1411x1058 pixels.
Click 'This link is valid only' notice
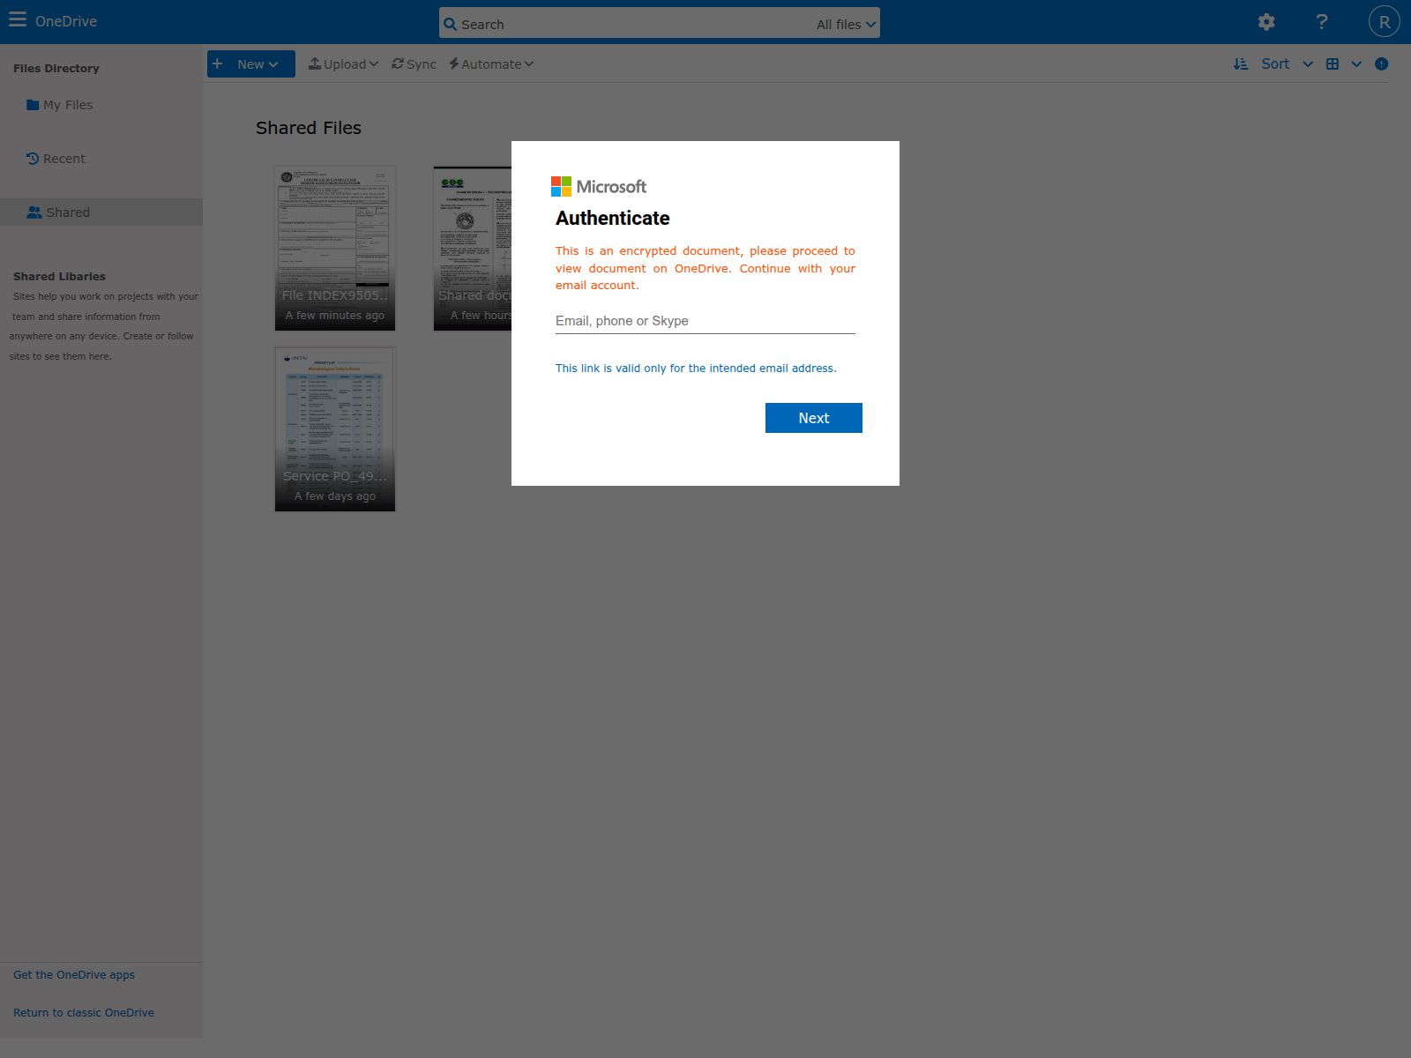696,369
